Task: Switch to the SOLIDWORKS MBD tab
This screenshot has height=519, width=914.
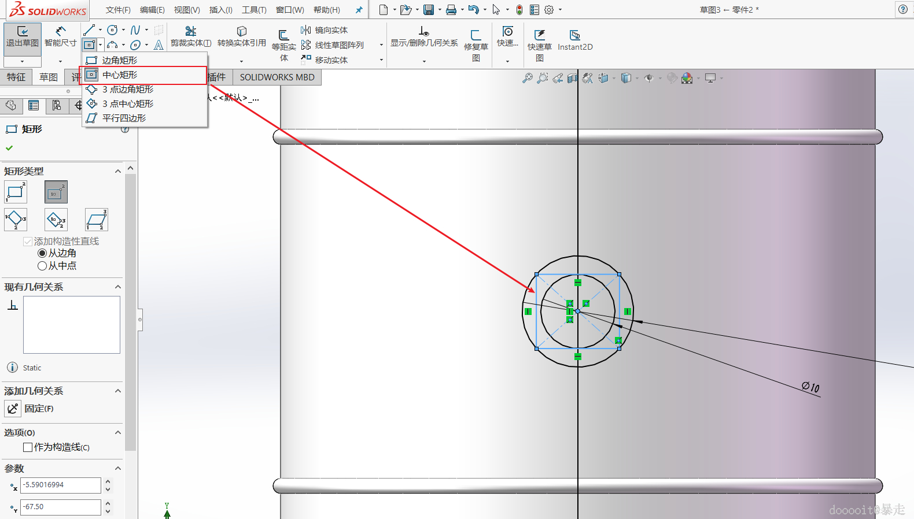Action: 277,77
